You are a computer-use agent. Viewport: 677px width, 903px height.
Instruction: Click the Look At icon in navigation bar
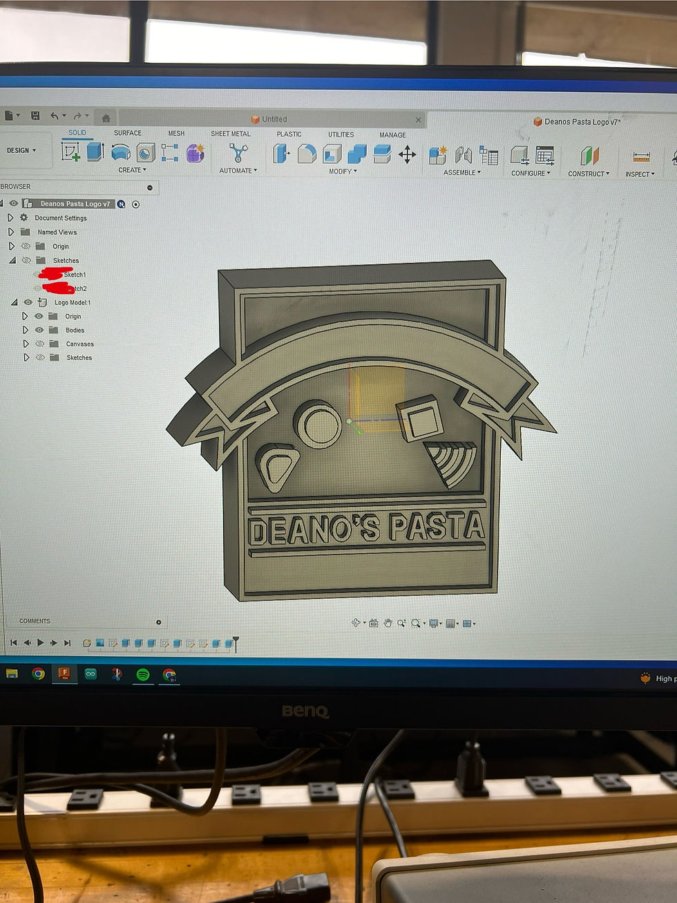tap(373, 623)
